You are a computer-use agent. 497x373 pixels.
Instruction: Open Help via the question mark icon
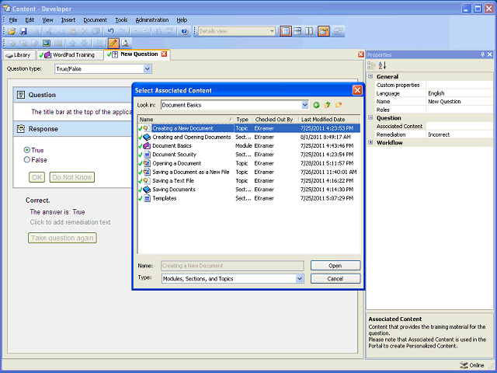coord(185,31)
